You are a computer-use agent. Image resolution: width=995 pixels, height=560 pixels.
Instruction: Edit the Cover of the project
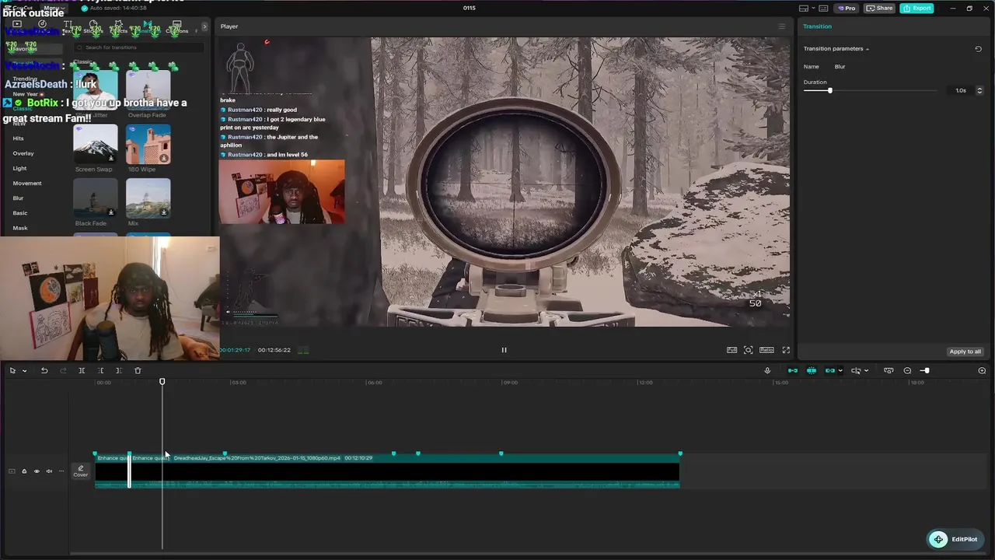point(81,471)
